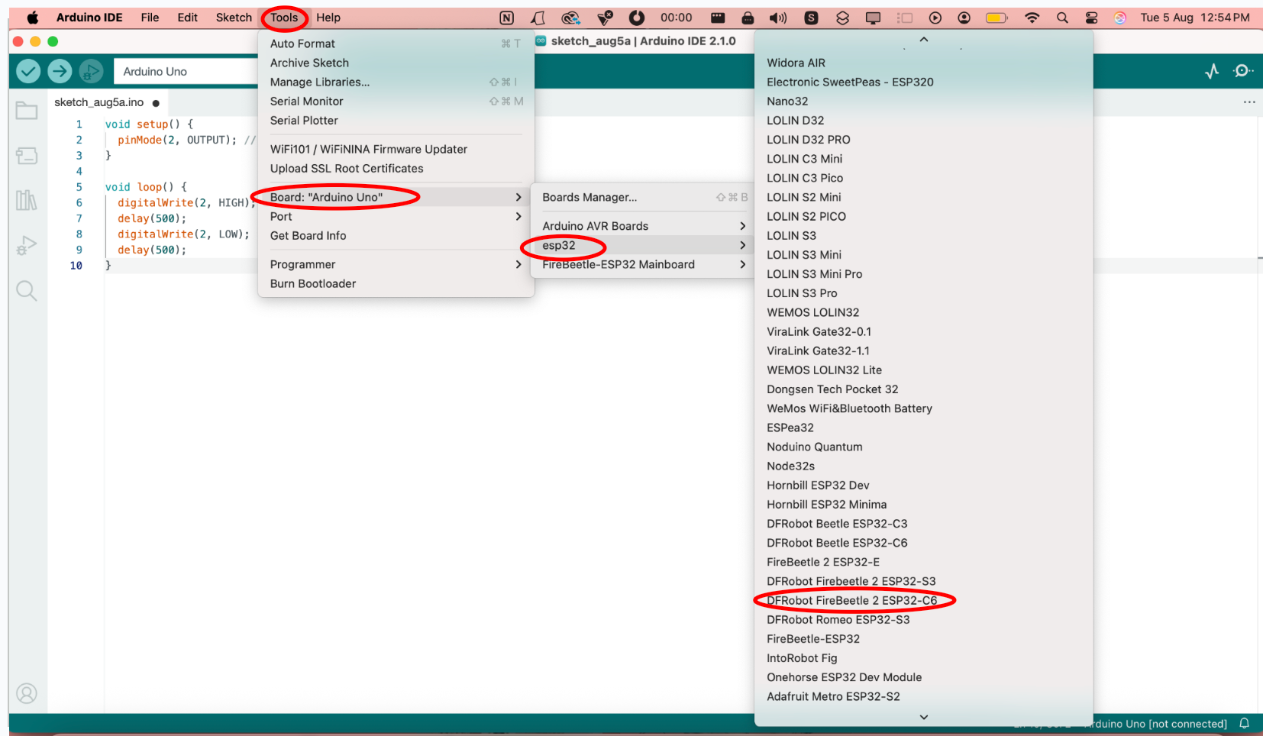Open Spotlight search in menu bar
This screenshot has width=1263, height=736.
[x=1062, y=18]
